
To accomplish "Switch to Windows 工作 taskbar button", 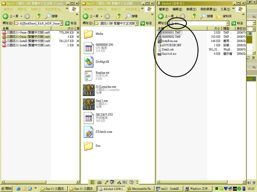I will [x=198, y=189].
